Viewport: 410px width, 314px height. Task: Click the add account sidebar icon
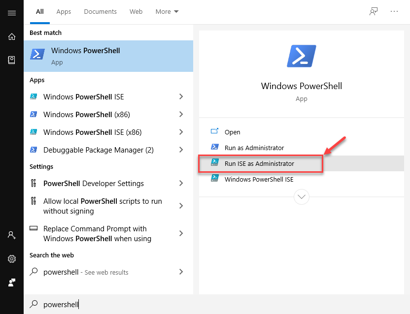pyautogui.click(x=12, y=235)
